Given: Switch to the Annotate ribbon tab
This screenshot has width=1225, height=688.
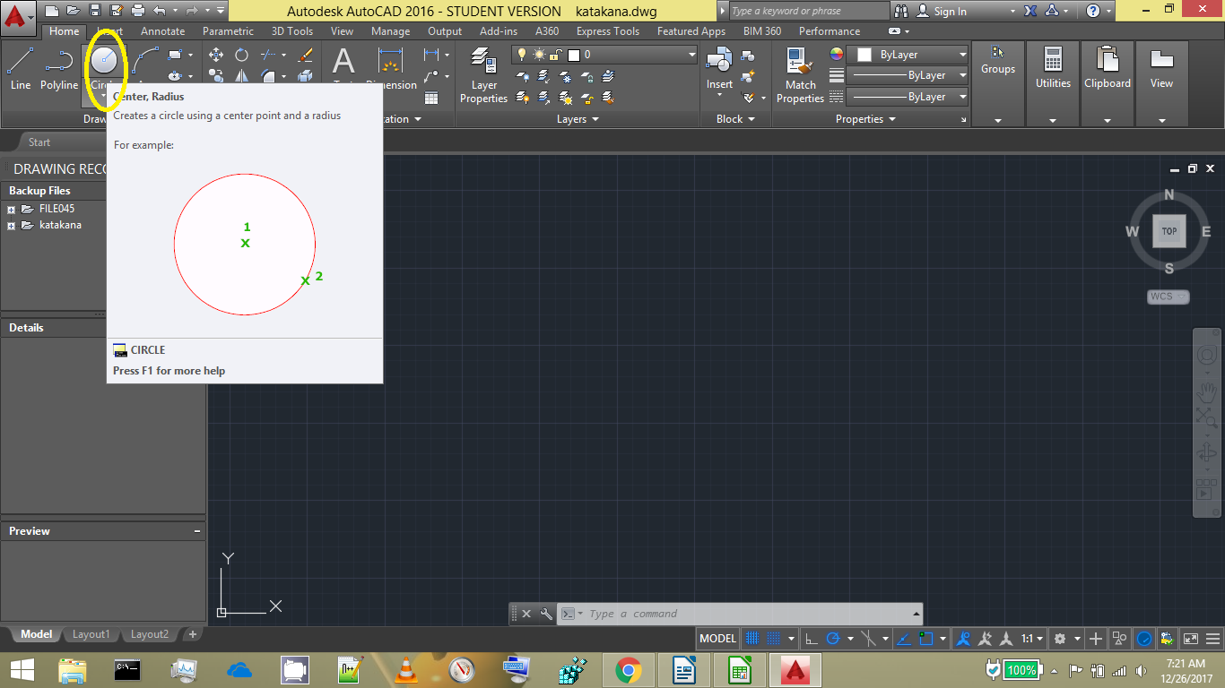Looking at the screenshot, I should [x=162, y=30].
